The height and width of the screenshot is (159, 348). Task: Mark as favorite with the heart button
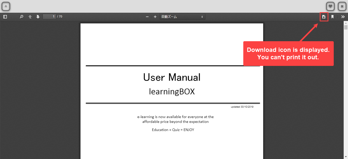[x=330, y=6]
